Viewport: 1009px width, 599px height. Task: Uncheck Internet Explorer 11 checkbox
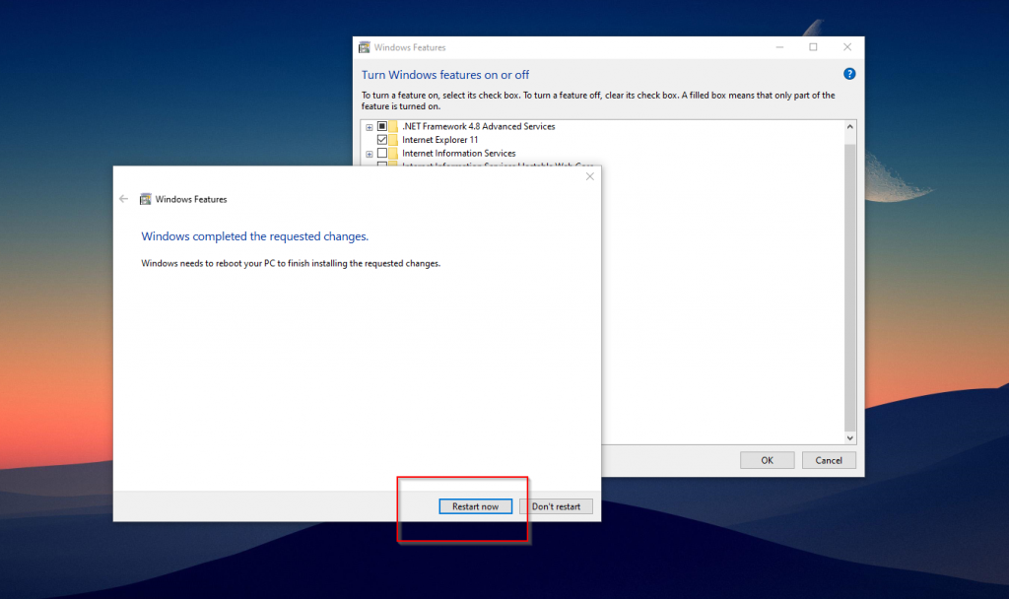click(x=382, y=140)
